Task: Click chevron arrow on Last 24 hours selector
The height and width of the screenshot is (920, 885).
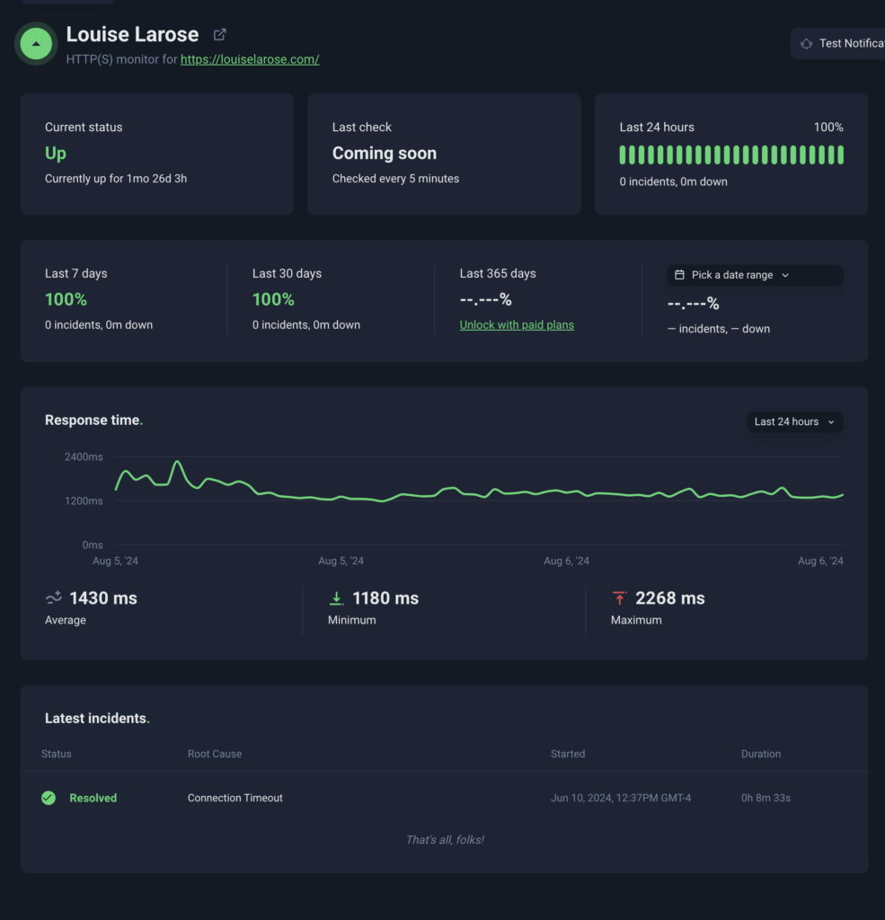Action: (831, 422)
